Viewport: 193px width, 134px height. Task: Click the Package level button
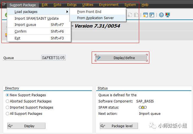coord(119,126)
